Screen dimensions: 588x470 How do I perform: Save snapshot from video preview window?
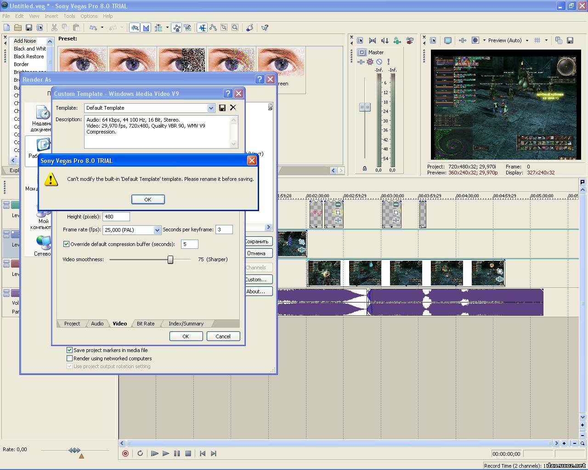570,40
